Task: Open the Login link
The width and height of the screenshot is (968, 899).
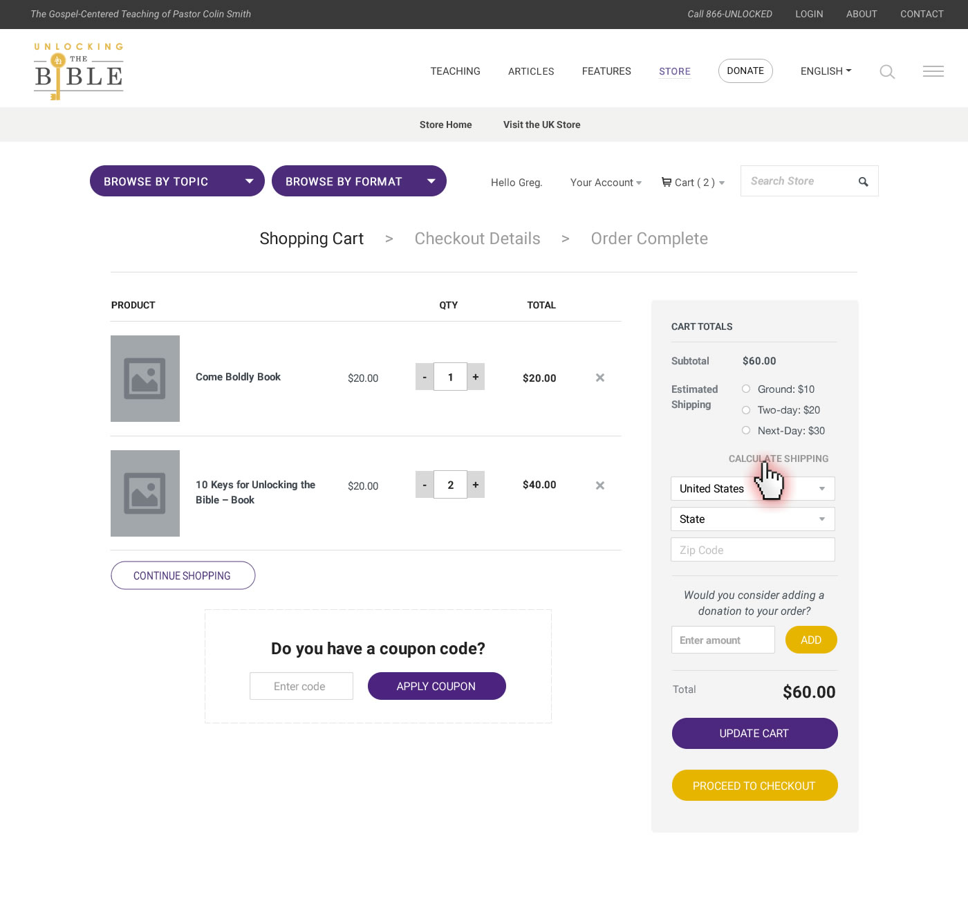Action: click(x=809, y=14)
